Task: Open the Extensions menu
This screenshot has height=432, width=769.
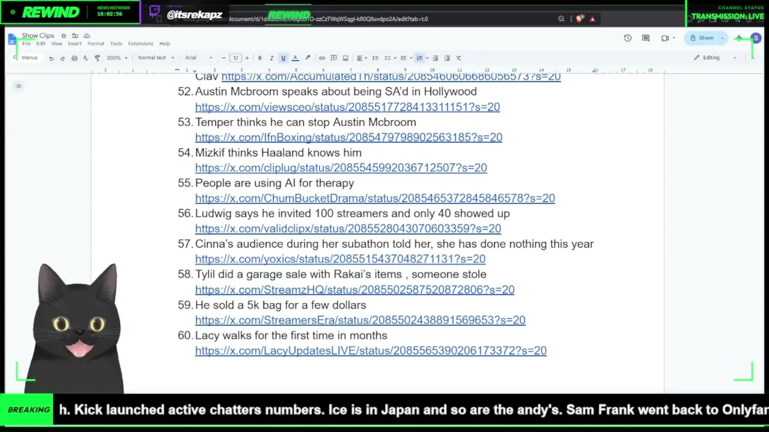Action: [x=141, y=44]
